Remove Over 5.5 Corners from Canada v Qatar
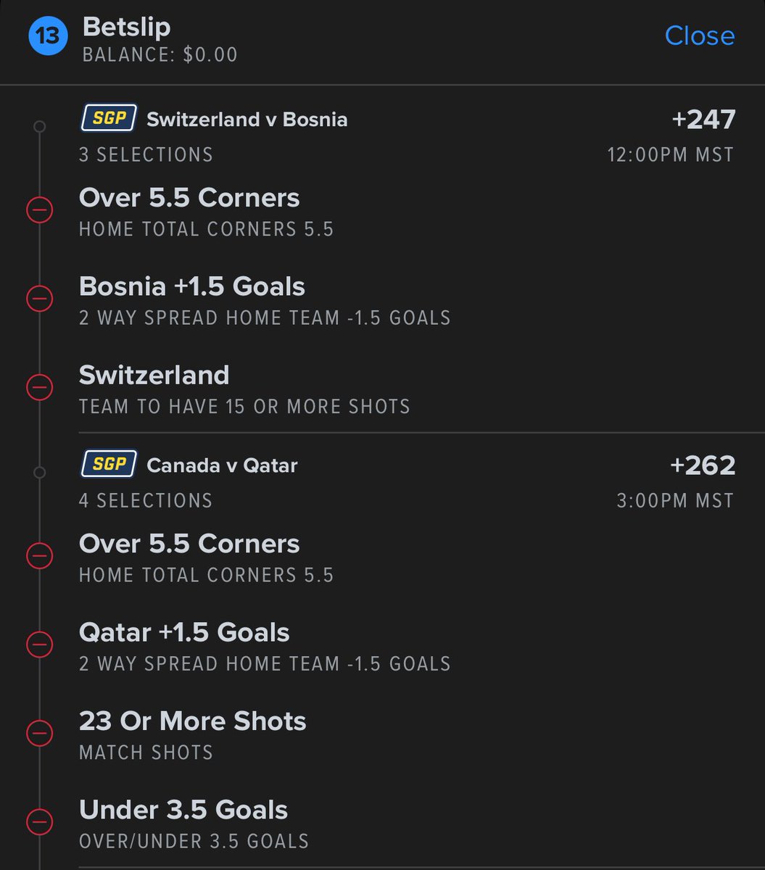Image resolution: width=765 pixels, height=870 pixels. 40,556
